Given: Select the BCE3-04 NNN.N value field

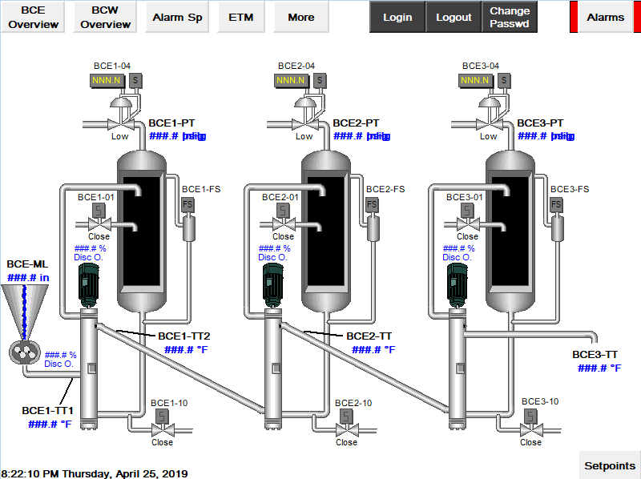Looking at the screenshot, I should point(475,81).
